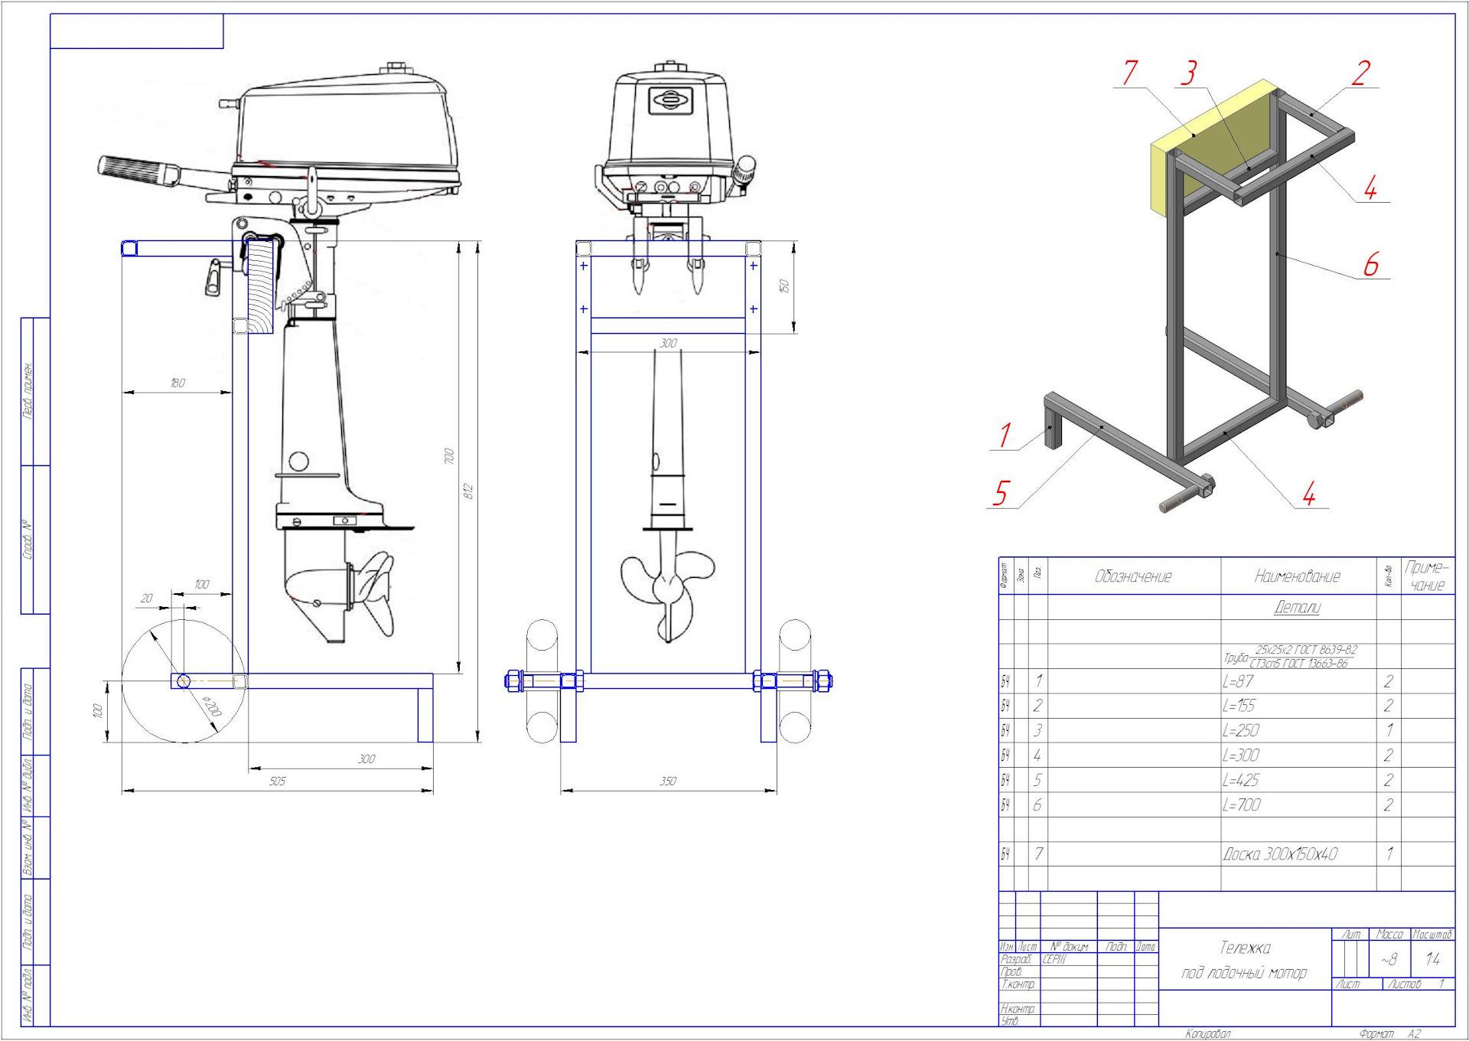
Task: Click the red callout number 2
Action: (1360, 73)
